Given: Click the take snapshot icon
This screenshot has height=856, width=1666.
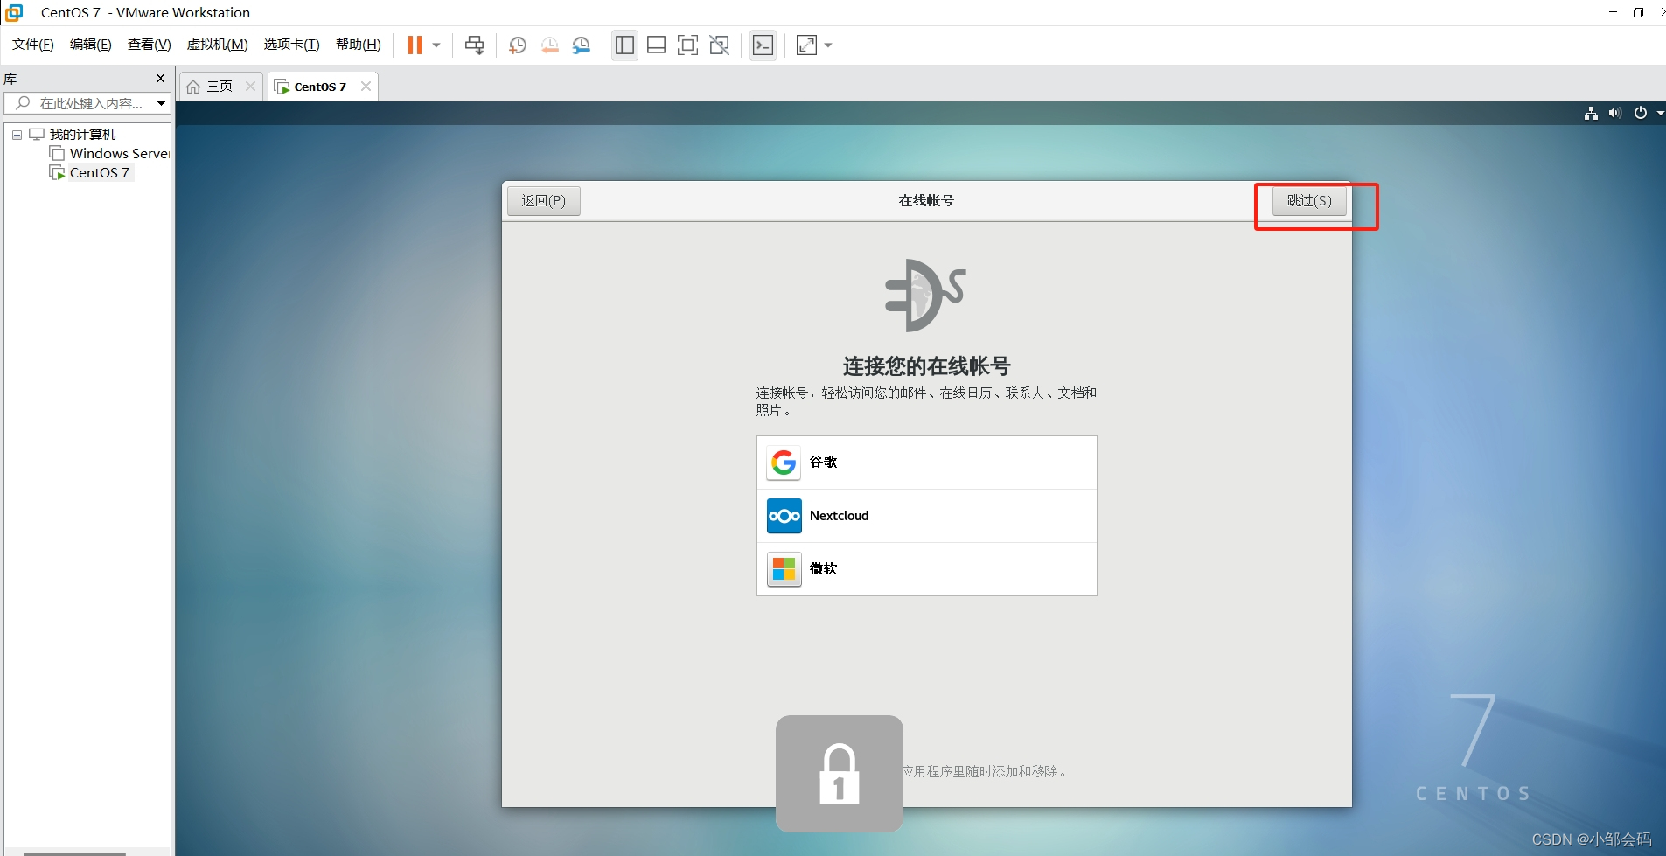Looking at the screenshot, I should pos(517,45).
